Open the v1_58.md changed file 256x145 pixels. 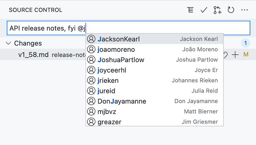coord(33,55)
